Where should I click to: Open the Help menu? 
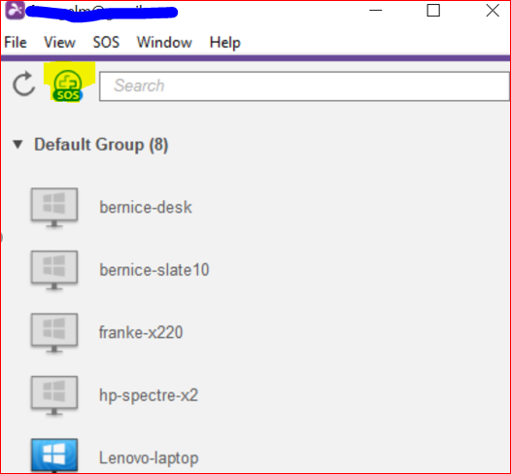pos(225,43)
